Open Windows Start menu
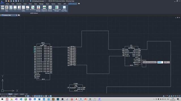 [x=2, y=99]
